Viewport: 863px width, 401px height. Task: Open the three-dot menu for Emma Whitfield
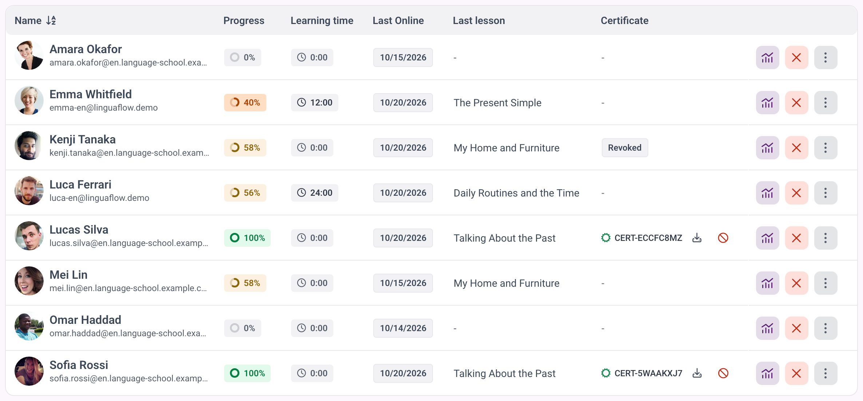pyautogui.click(x=826, y=103)
